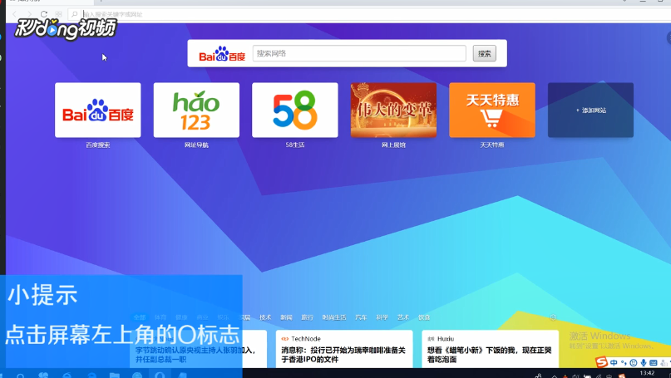Viewport: 671px width, 378px height.
Task: Open the Sogou emoji smiley icon
Action: point(634,362)
